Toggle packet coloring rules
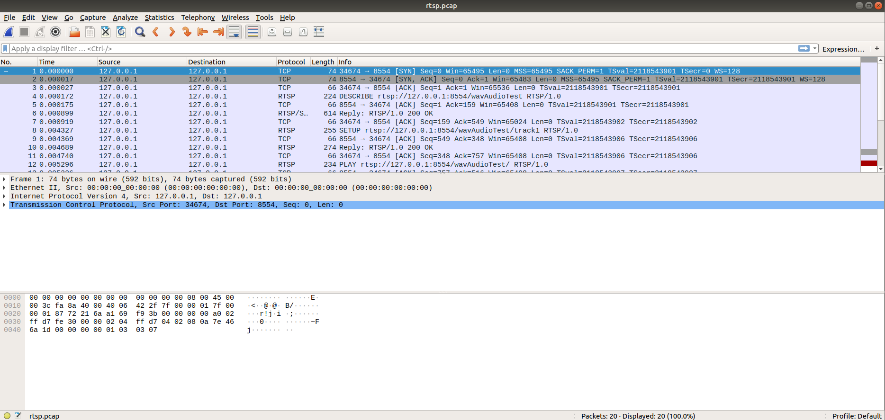 click(253, 32)
